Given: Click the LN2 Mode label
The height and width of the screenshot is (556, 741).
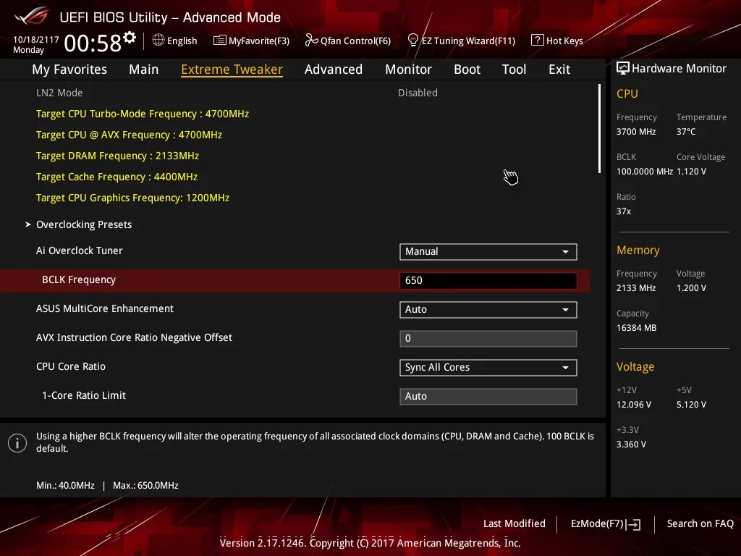Looking at the screenshot, I should click(x=59, y=93).
